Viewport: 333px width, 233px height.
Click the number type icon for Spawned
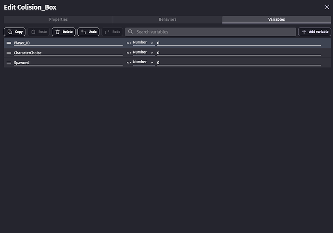click(x=129, y=62)
